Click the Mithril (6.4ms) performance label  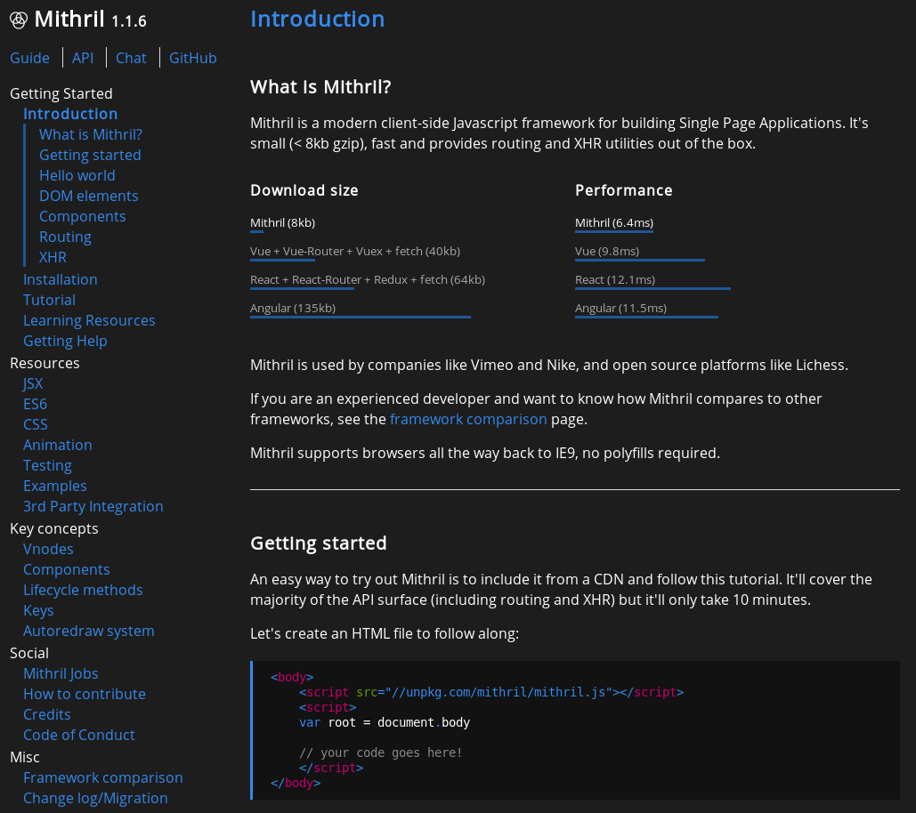click(614, 222)
